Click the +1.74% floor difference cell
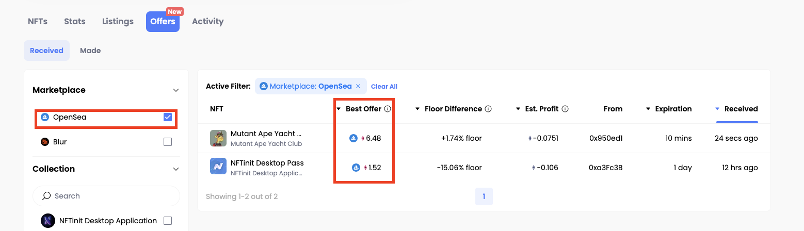The width and height of the screenshot is (804, 231). coord(461,138)
